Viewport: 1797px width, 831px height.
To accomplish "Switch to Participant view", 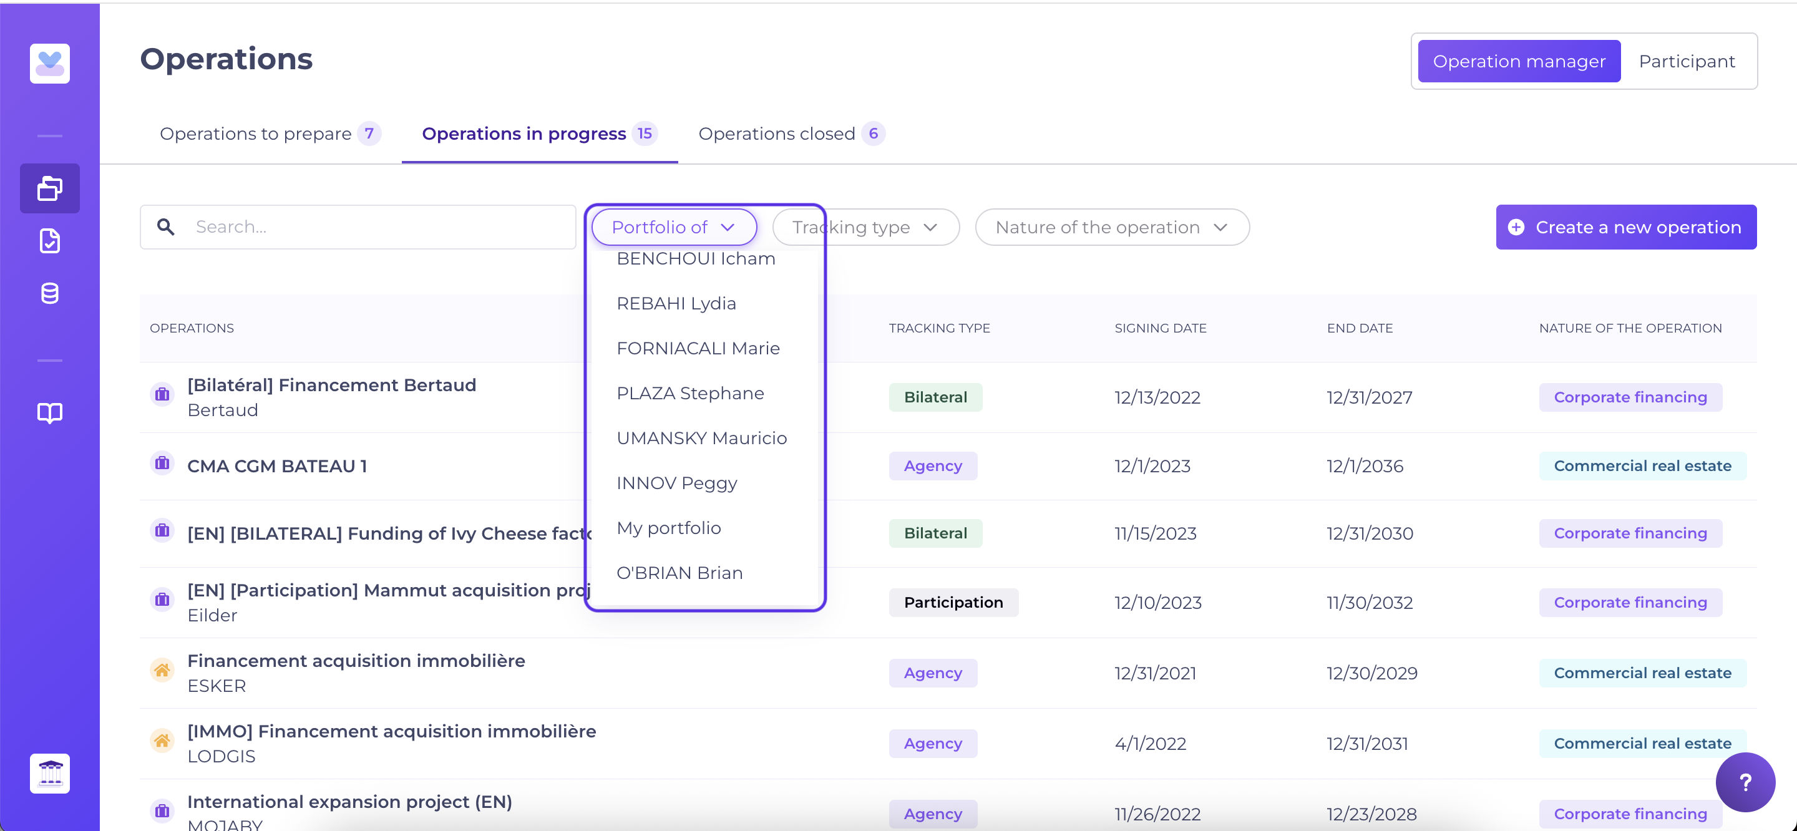I will tap(1686, 61).
